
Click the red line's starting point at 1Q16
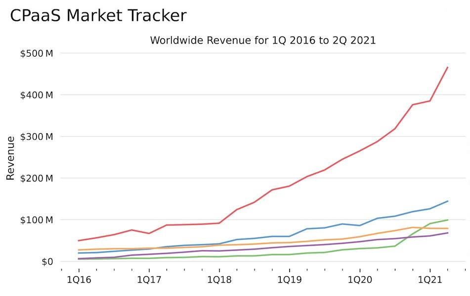[x=79, y=241]
